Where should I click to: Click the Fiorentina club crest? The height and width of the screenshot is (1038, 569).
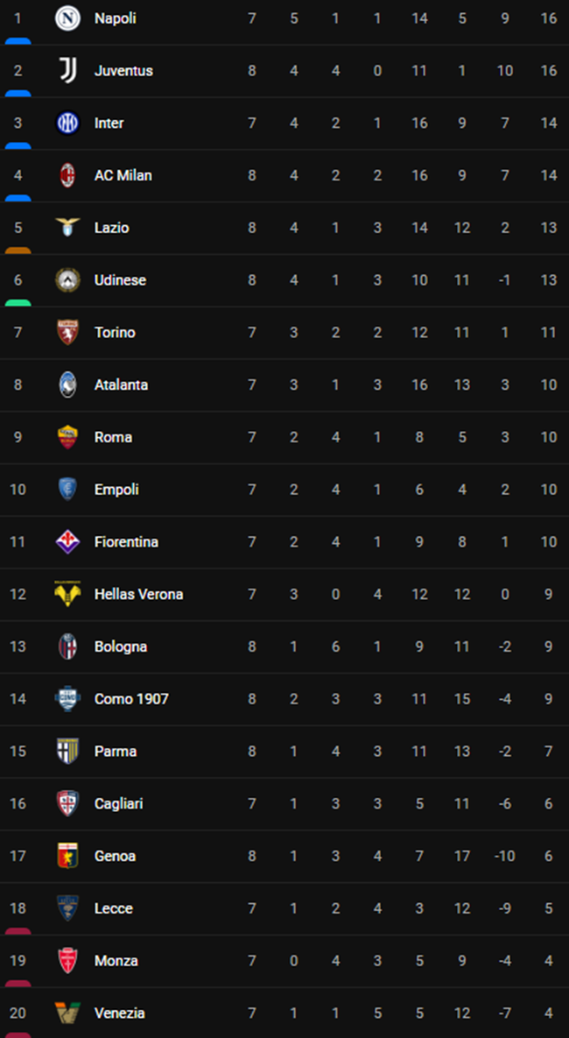(67, 541)
